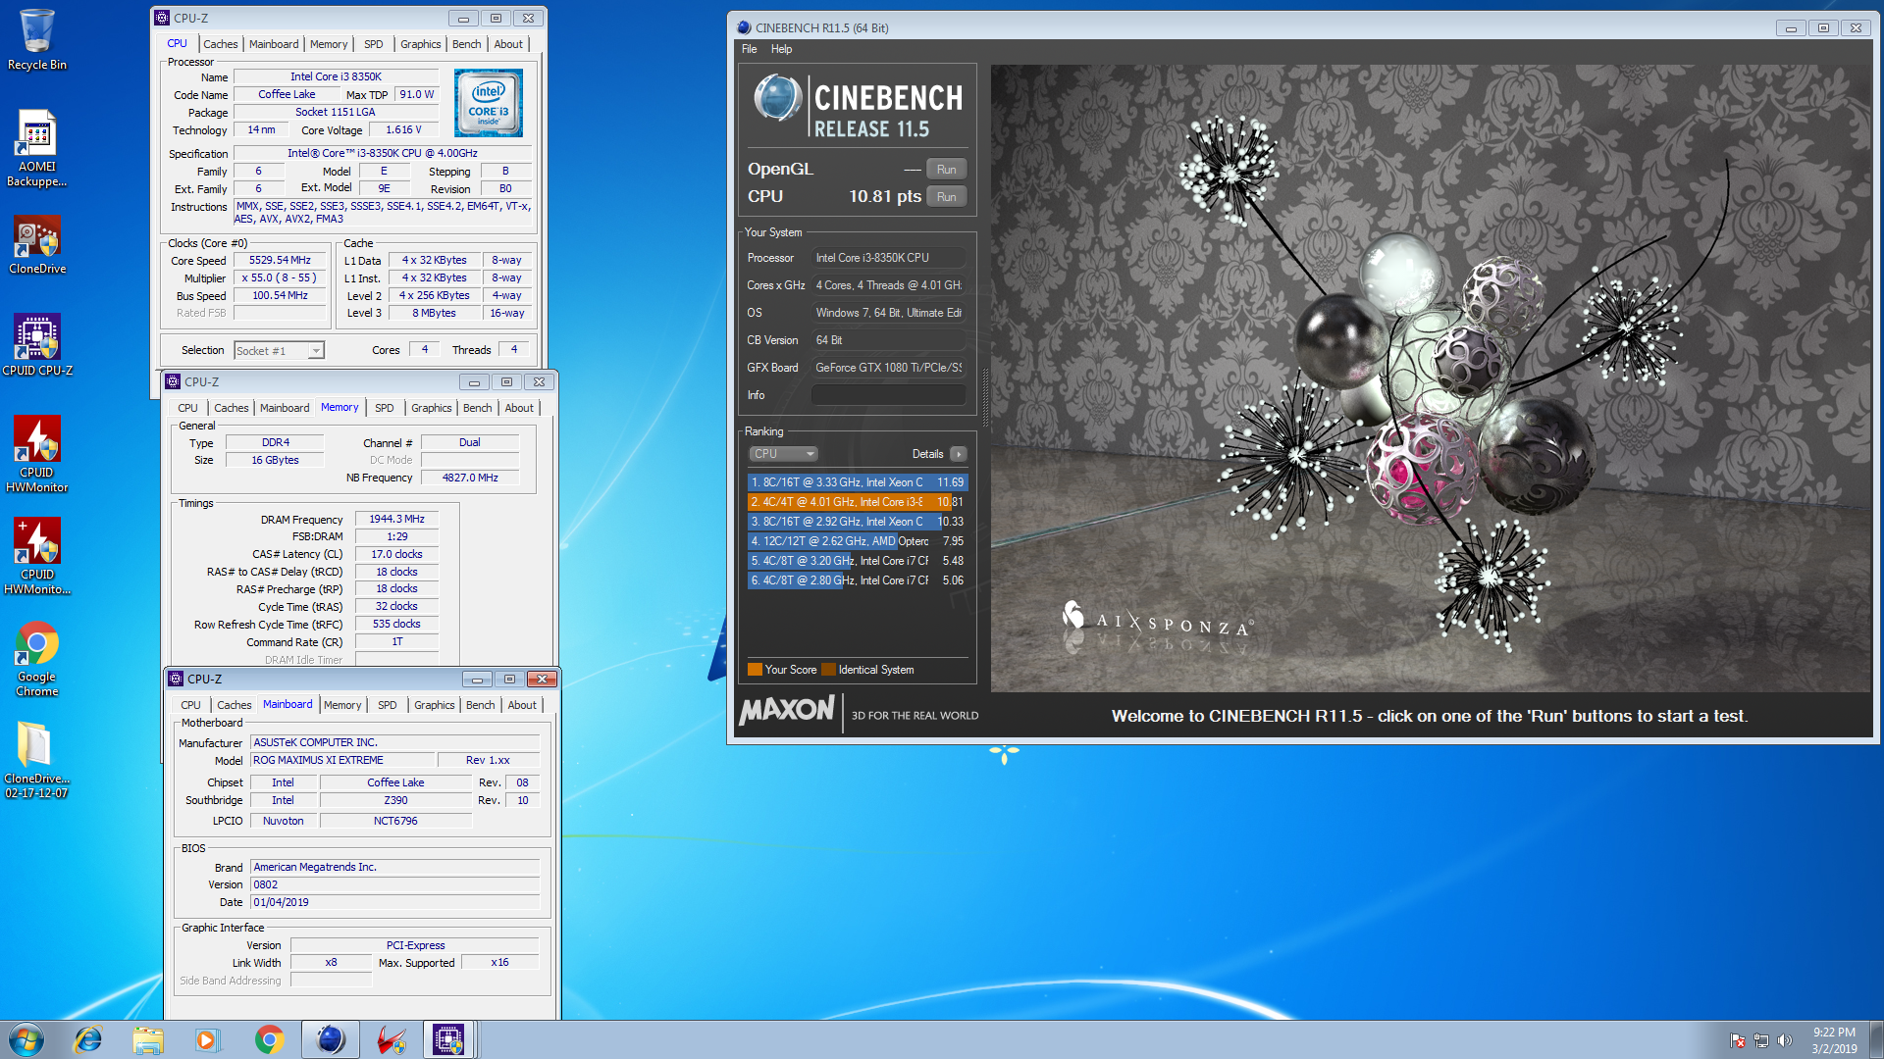Launch CPUID CPU-Z desktop shortcut
Viewport: 1884px width, 1059px height.
click(37, 345)
